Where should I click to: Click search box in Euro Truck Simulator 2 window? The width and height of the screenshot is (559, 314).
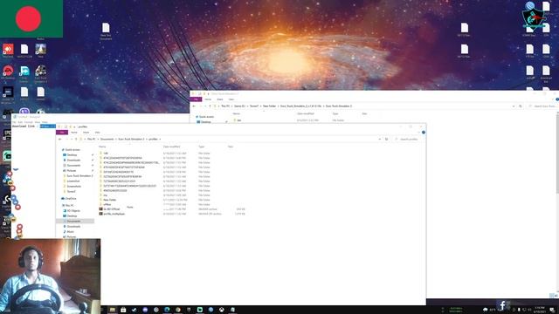click(542, 106)
